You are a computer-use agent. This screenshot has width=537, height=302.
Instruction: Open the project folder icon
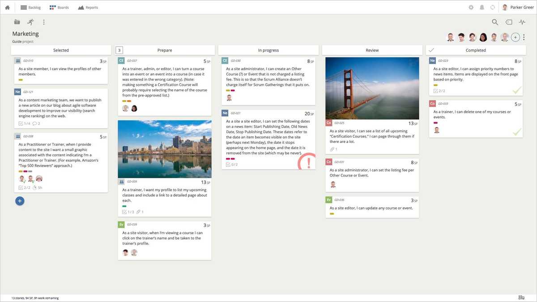click(17, 22)
